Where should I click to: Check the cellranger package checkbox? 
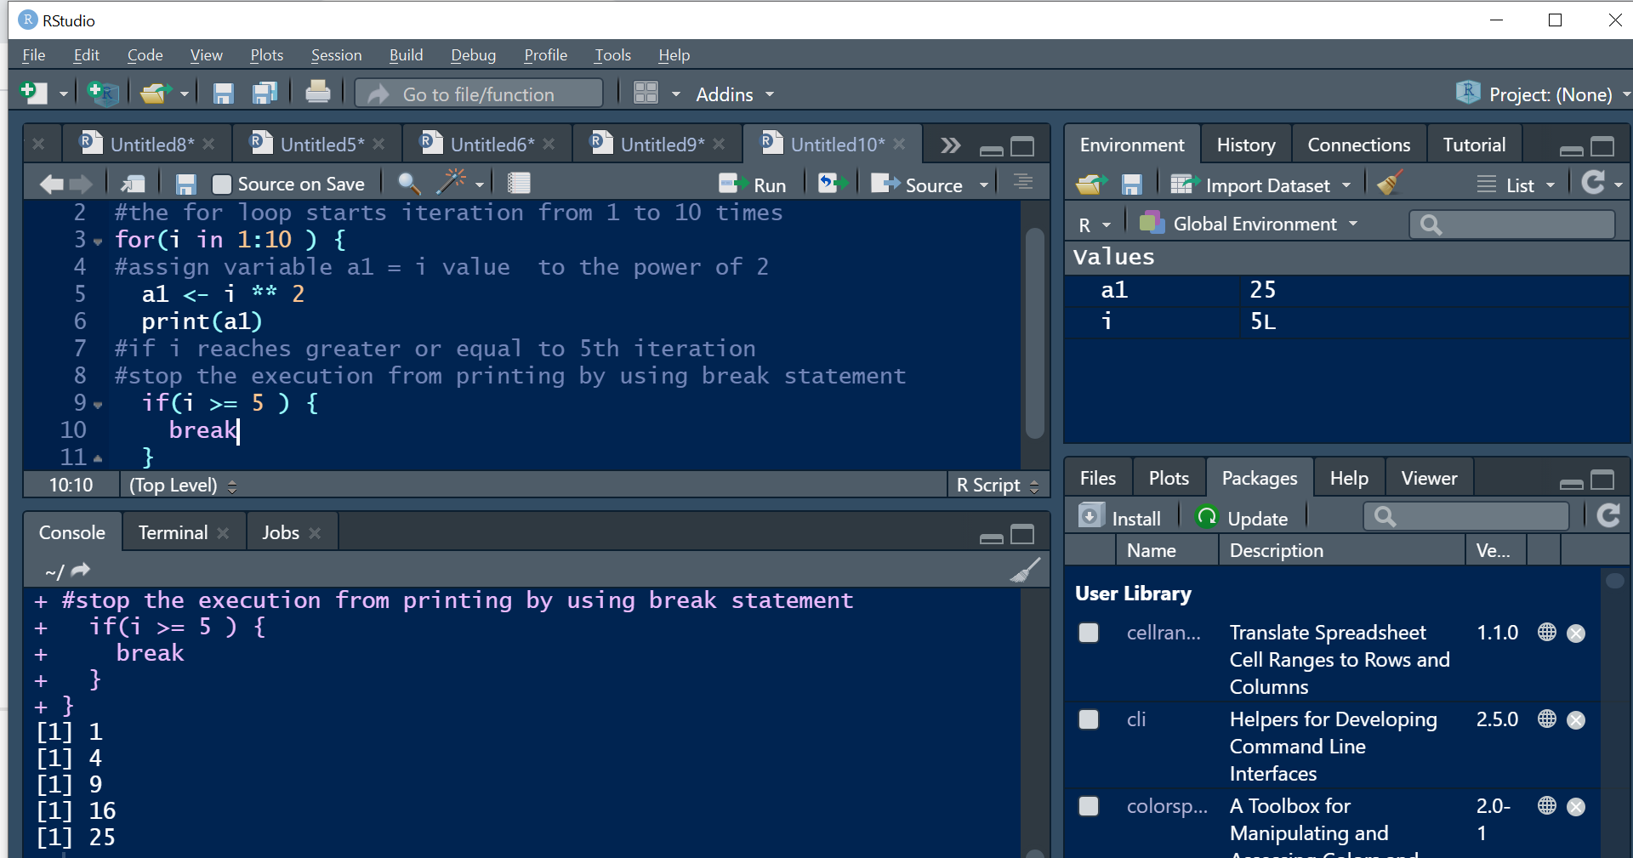coord(1089,633)
